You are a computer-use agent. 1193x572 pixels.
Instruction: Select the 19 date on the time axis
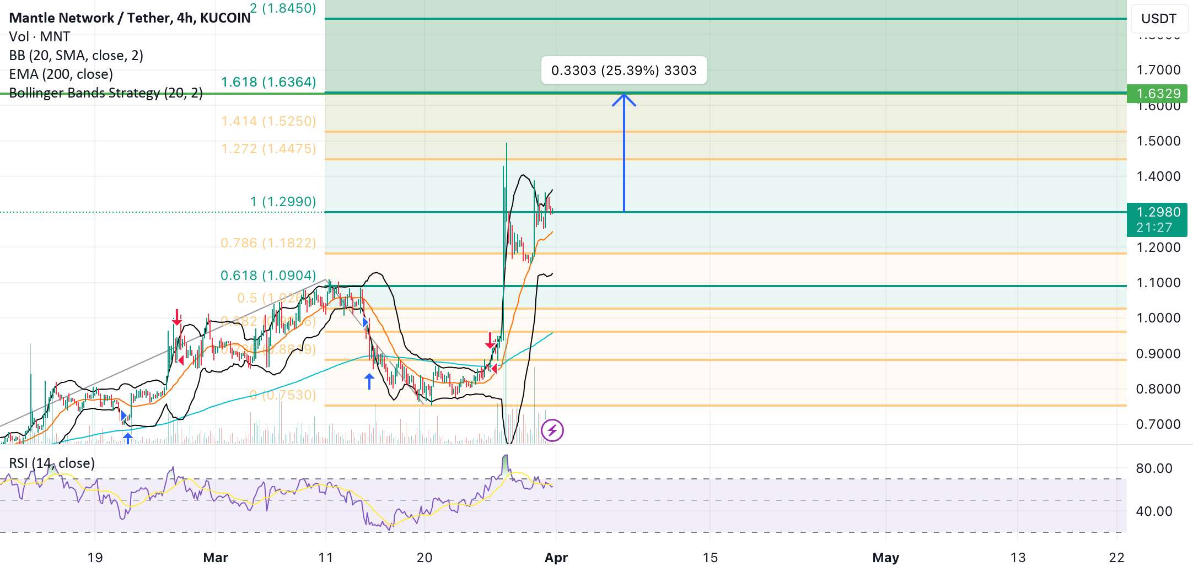click(x=95, y=558)
